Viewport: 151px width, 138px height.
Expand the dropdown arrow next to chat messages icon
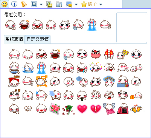coord(76,5)
